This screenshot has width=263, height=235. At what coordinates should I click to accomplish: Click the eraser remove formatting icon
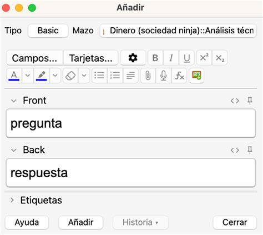pos(70,76)
